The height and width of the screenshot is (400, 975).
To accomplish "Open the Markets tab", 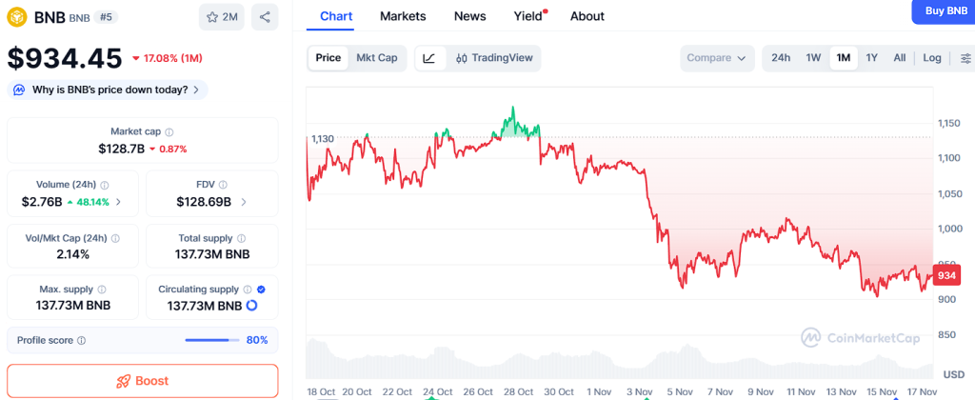I will coord(403,16).
